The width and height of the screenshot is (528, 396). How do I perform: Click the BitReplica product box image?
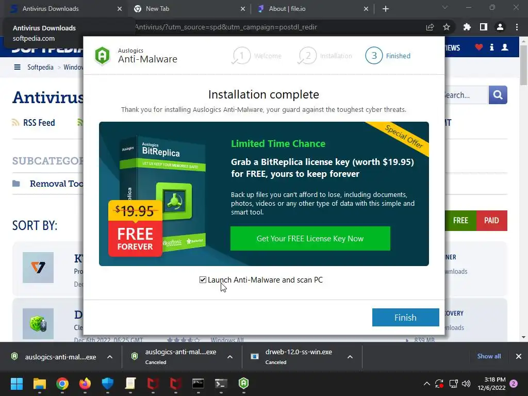[162, 195]
